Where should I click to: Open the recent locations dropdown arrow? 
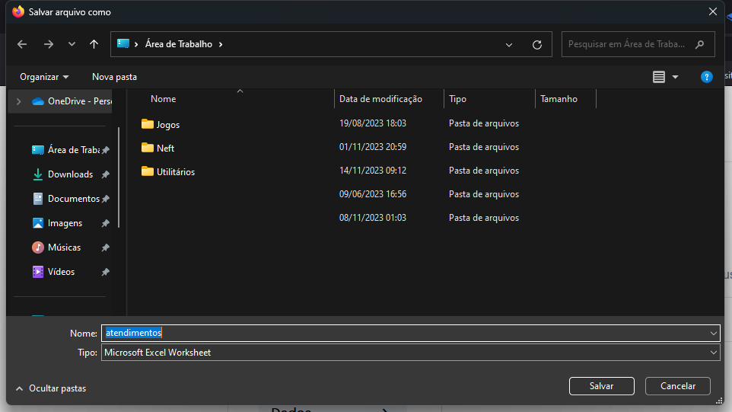pyautogui.click(x=72, y=44)
